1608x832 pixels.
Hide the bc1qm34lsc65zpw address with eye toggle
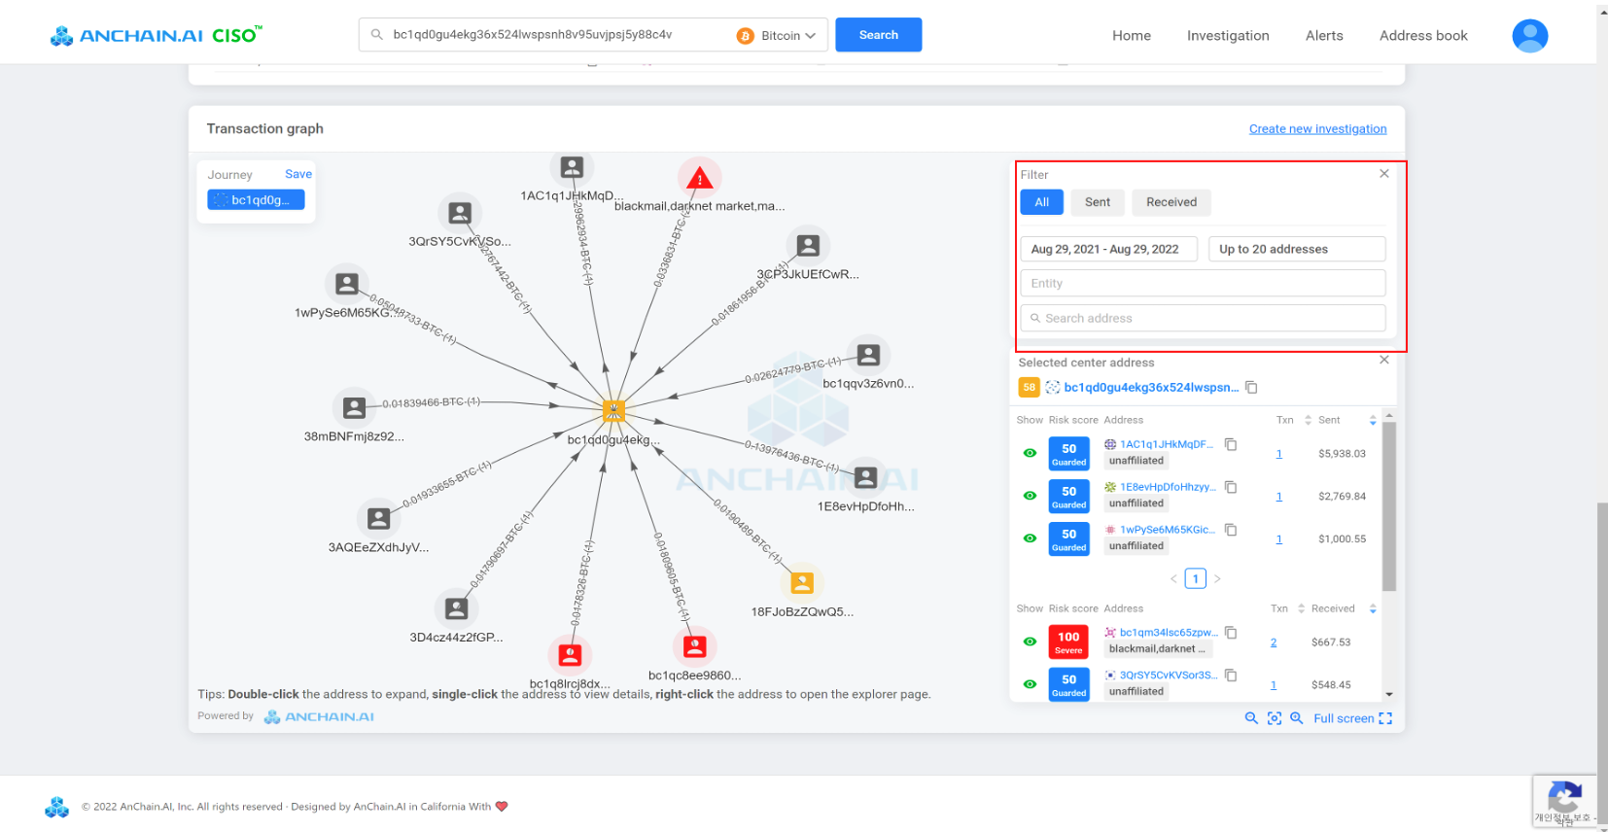1030,641
